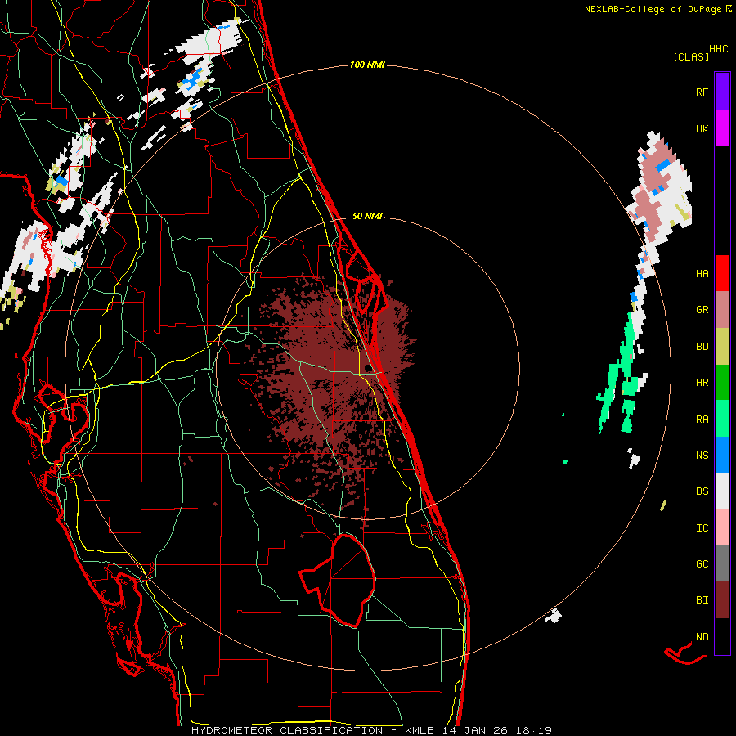
Task: Click the '100 NMI' range ring label
Action: point(367,65)
